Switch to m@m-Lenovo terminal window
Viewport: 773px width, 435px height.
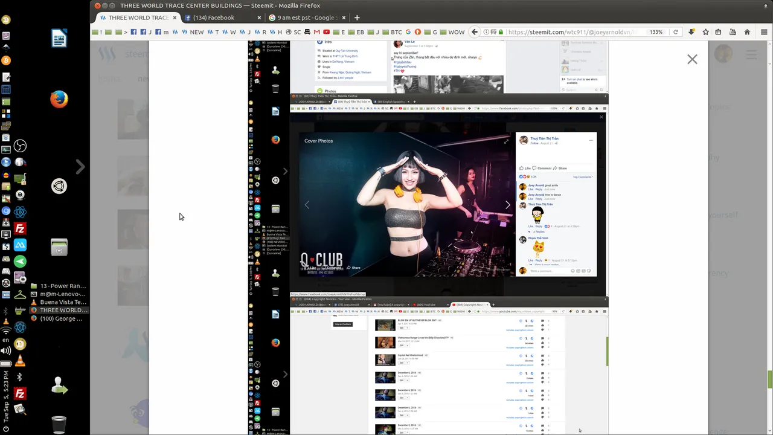[x=59, y=294]
